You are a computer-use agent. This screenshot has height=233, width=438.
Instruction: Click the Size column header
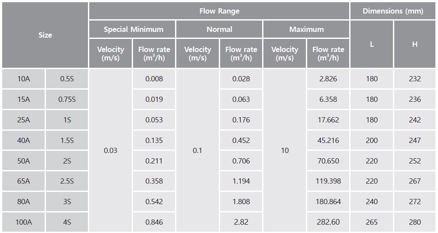pos(45,35)
